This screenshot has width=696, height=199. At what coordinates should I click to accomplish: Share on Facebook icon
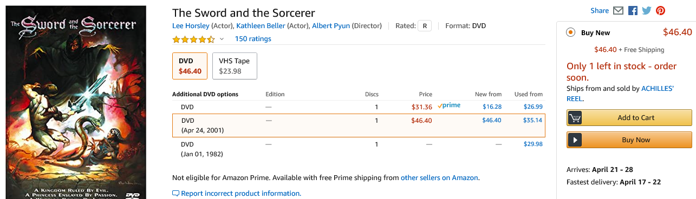click(633, 11)
